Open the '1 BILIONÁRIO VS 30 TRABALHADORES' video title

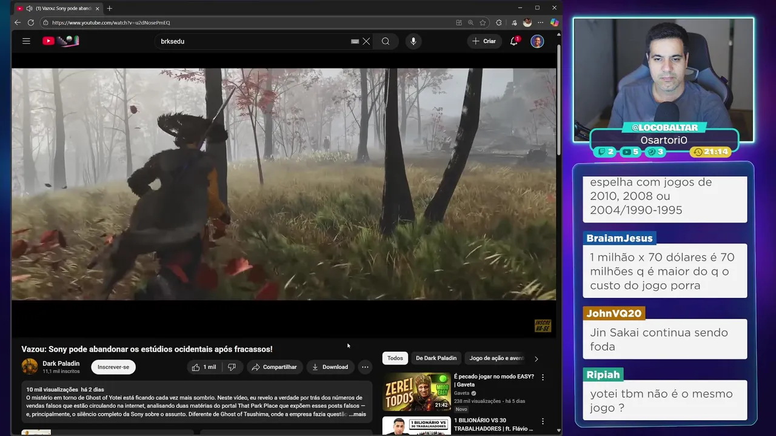(493, 424)
